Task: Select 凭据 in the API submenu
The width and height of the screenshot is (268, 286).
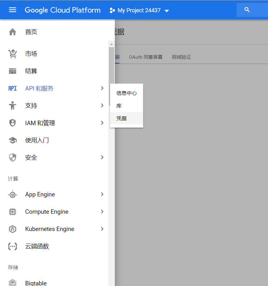Action: (121, 118)
